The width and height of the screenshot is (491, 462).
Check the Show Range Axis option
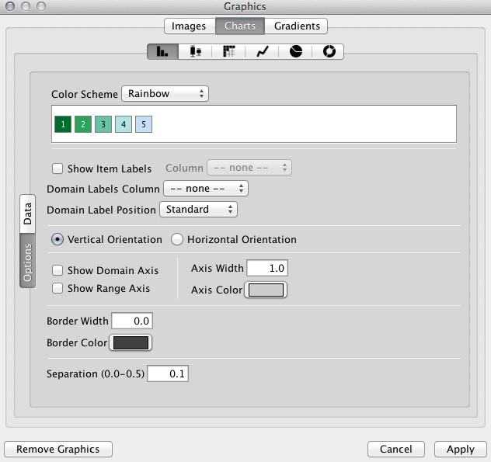pyautogui.click(x=57, y=289)
